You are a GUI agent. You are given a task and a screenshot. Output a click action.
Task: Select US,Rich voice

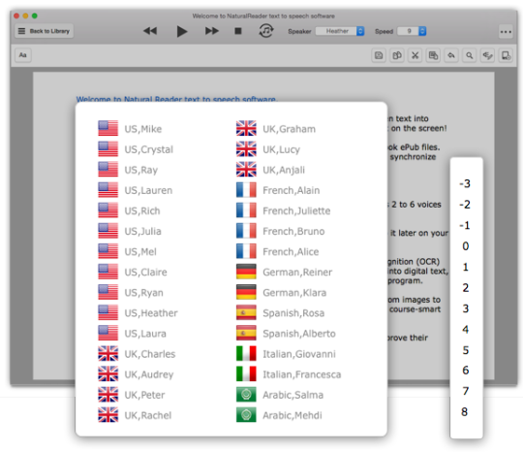[x=130, y=210]
